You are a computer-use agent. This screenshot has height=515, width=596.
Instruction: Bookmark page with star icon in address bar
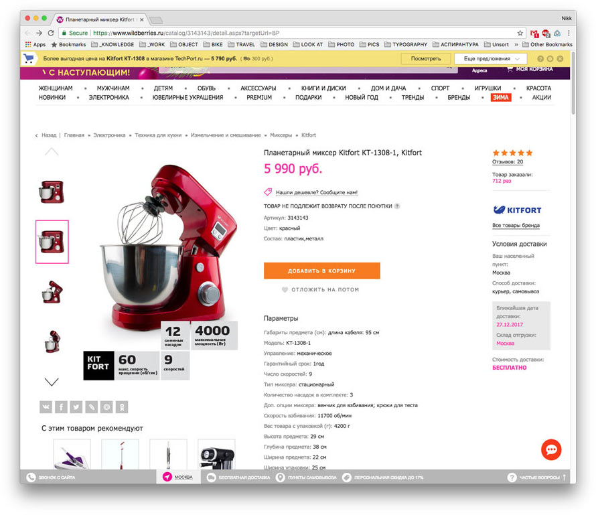click(x=520, y=33)
